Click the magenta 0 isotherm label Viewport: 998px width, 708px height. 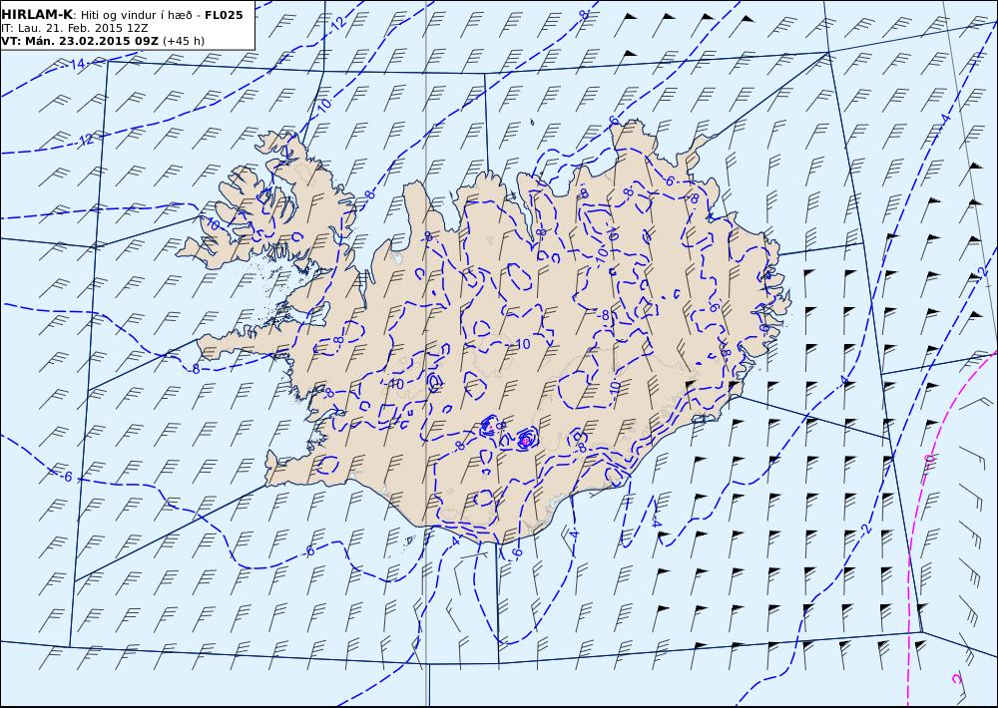[x=929, y=460]
